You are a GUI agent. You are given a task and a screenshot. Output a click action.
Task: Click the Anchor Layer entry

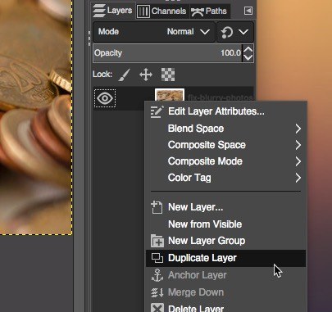pos(225,275)
